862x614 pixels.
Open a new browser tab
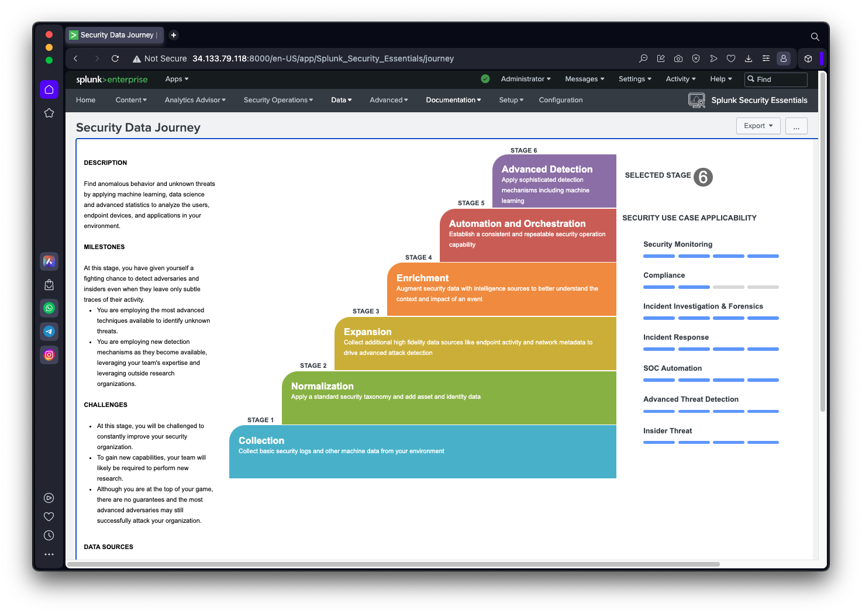pyautogui.click(x=174, y=35)
